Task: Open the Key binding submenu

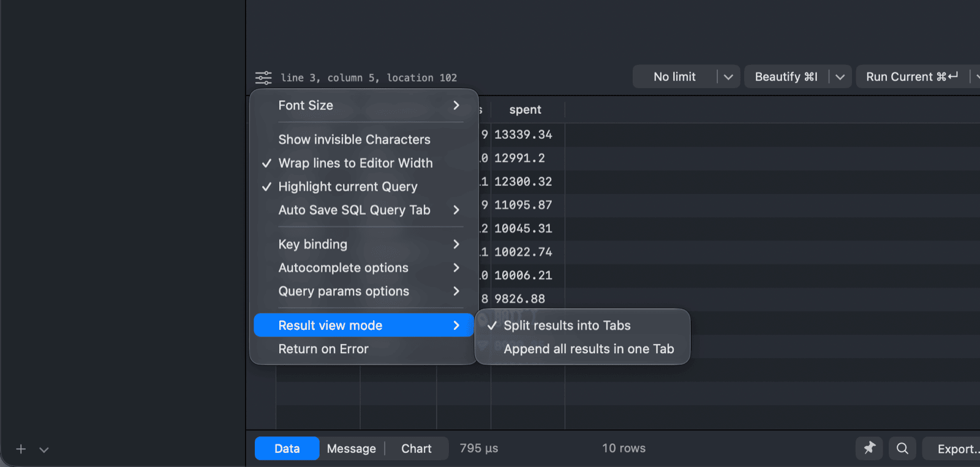Action: pos(364,244)
